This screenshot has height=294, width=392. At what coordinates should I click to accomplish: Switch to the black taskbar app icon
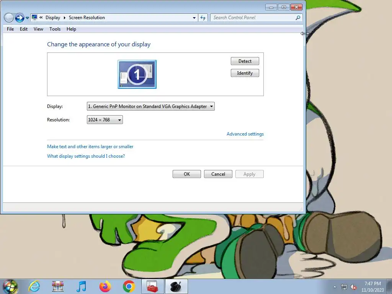(176, 286)
